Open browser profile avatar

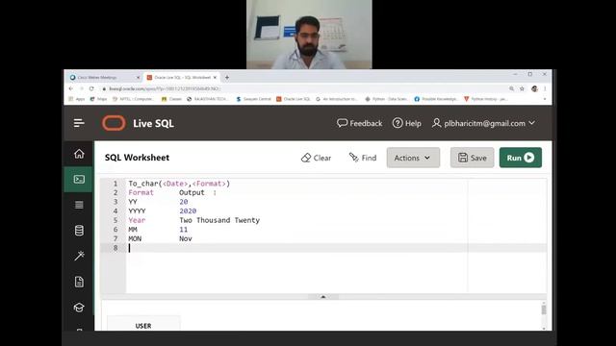point(535,89)
